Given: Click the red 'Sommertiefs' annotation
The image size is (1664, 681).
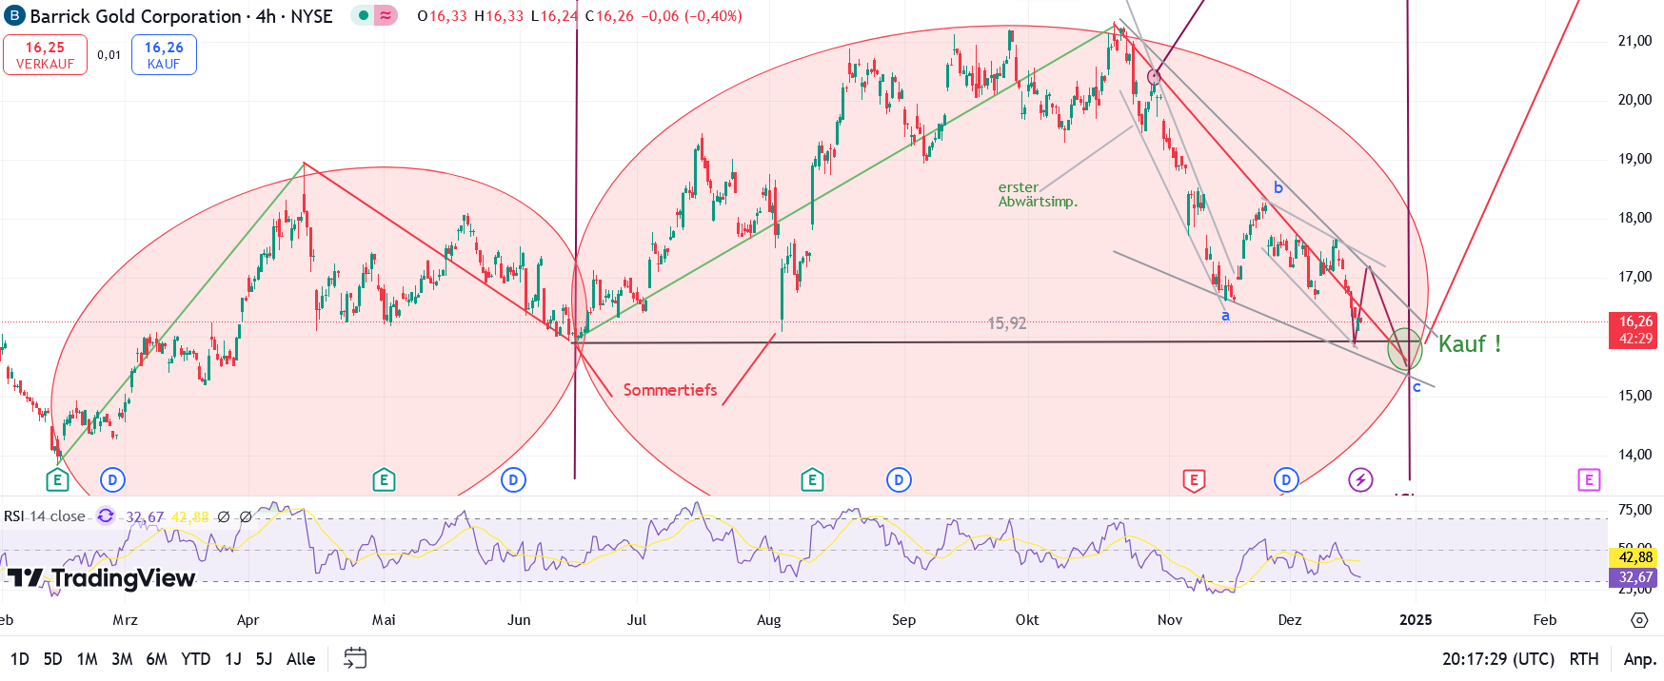Looking at the screenshot, I should click(x=670, y=390).
